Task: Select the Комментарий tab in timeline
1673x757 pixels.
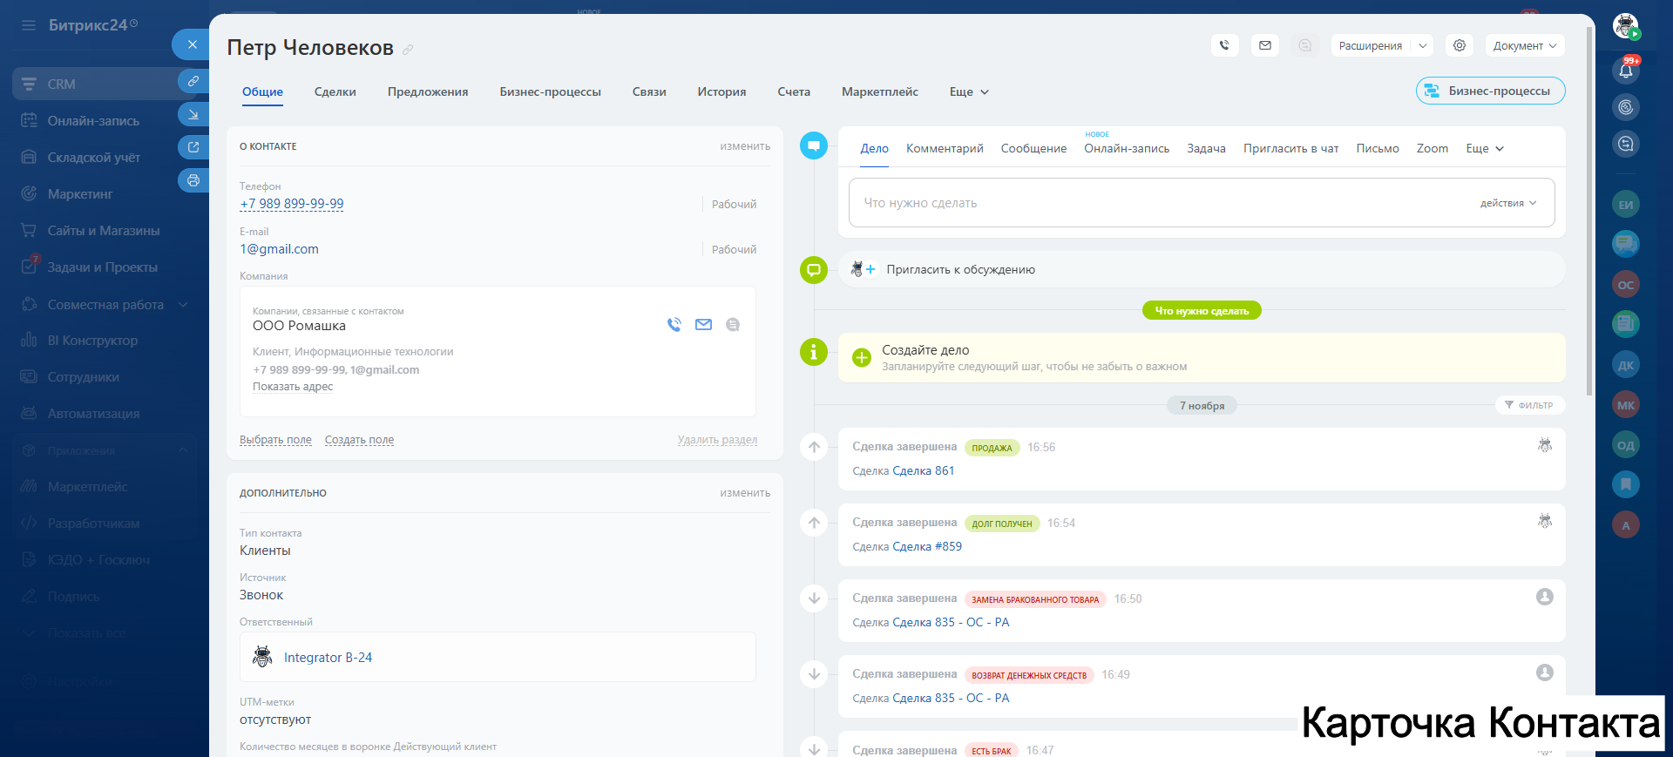Action: (945, 148)
